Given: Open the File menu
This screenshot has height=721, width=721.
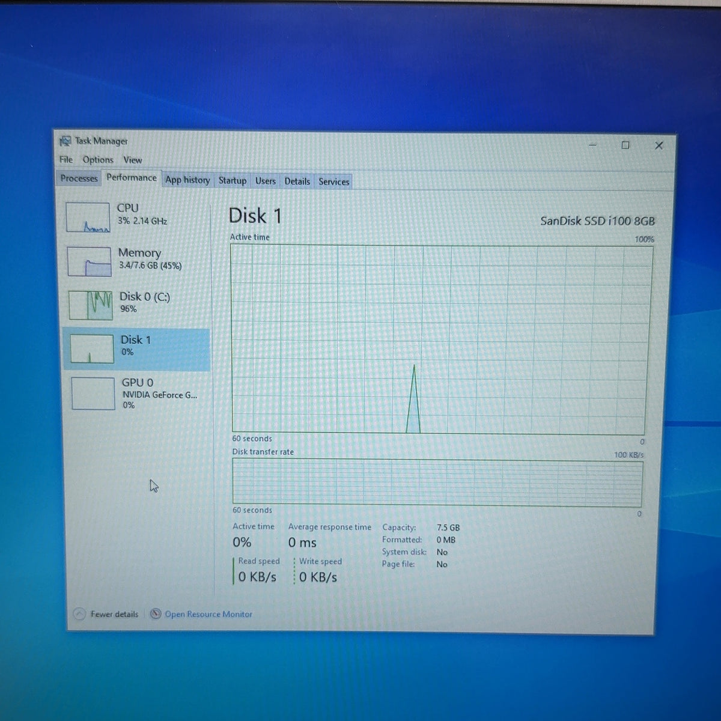Looking at the screenshot, I should [x=66, y=160].
